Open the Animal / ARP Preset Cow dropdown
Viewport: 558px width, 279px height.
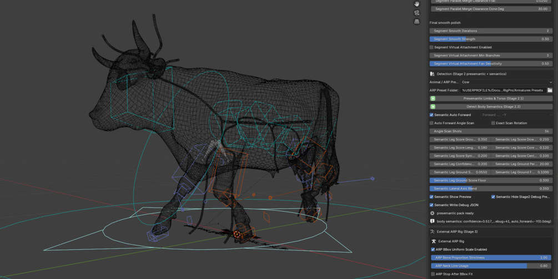(506, 82)
